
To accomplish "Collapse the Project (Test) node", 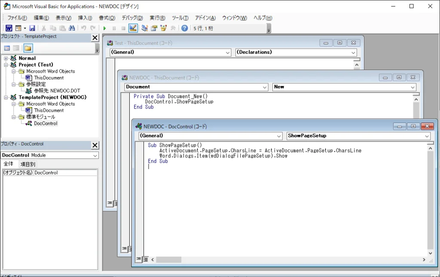I will [6, 65].
